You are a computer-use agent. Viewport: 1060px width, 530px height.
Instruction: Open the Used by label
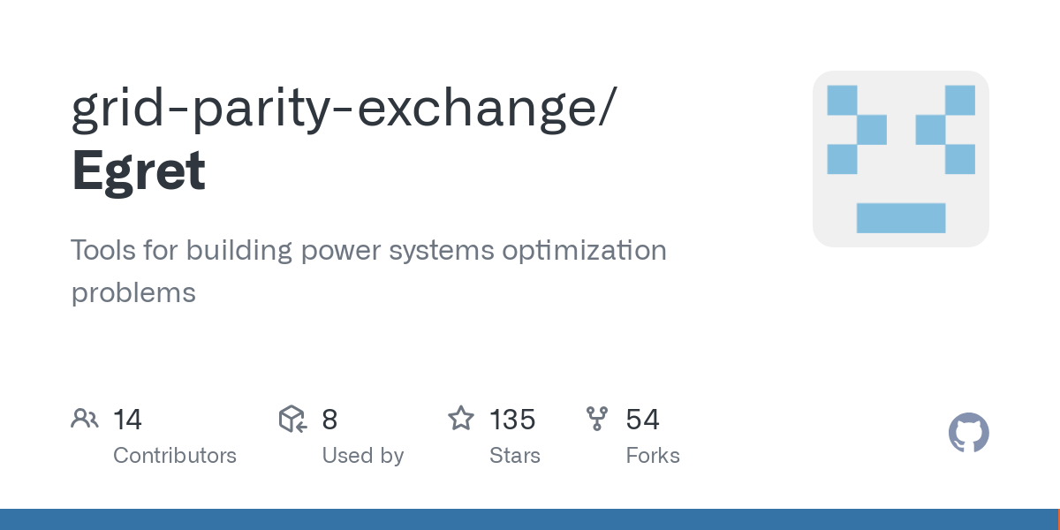pos(362,456)
